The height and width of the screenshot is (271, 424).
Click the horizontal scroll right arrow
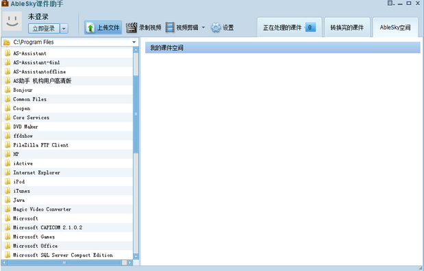click(x=130, y=262)
